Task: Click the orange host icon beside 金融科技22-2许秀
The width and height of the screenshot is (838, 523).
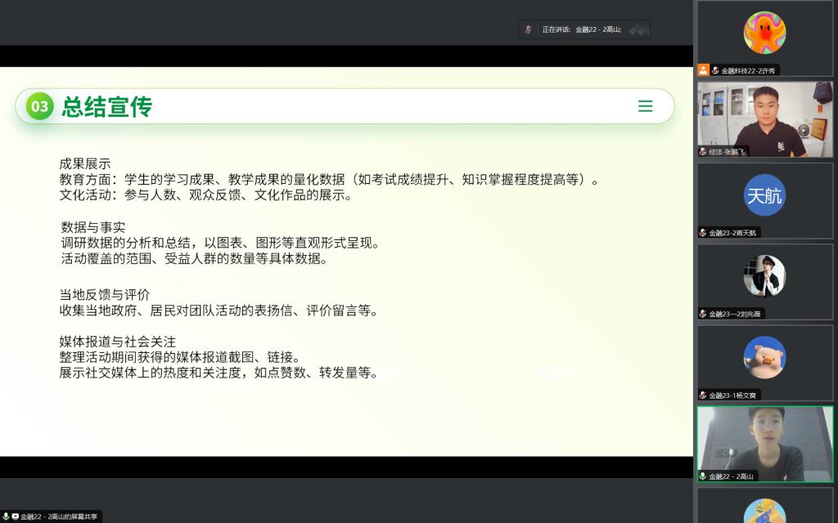Action: click(703, 70)
